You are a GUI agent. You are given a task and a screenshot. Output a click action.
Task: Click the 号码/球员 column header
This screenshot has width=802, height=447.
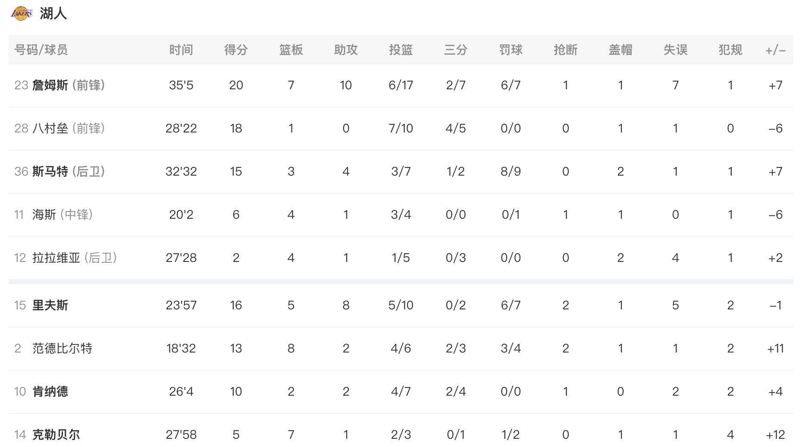(41, 50)
